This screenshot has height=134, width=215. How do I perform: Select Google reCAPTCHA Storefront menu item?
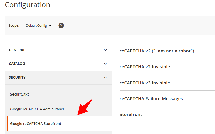36,124
